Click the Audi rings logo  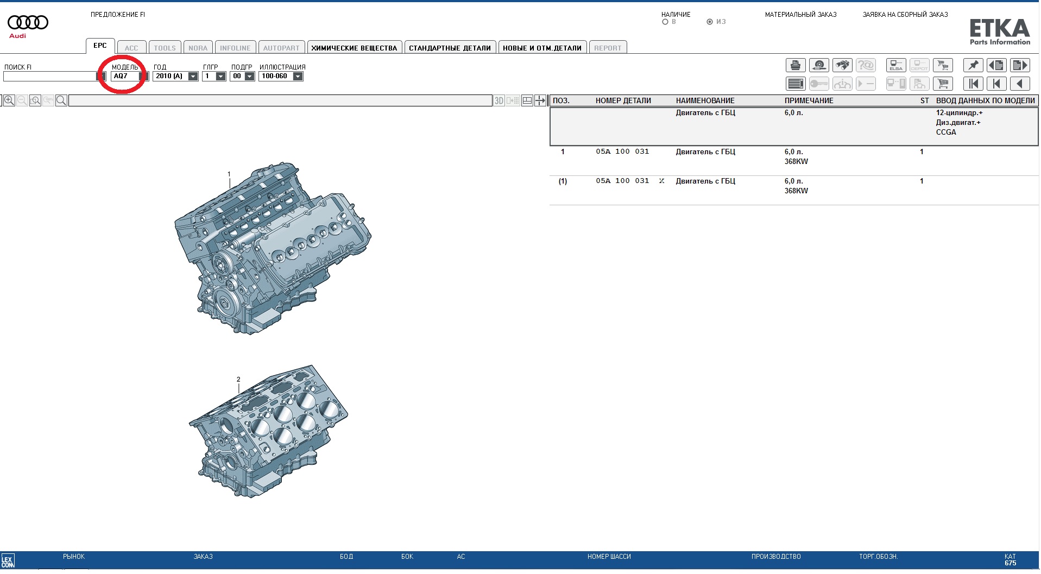[x=28, y=22]
